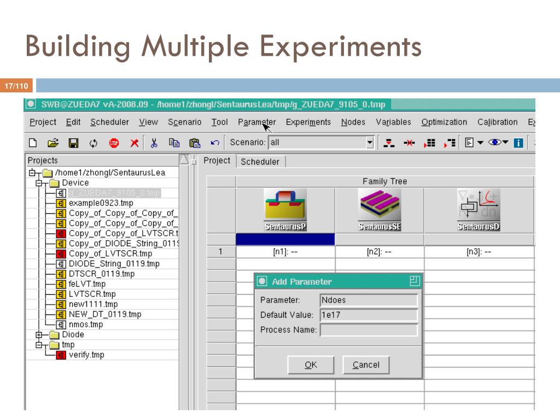This screenshot has width=560, height=420.
Task: Select DTSCR_0119.tmp project
Action: [101, 274]
